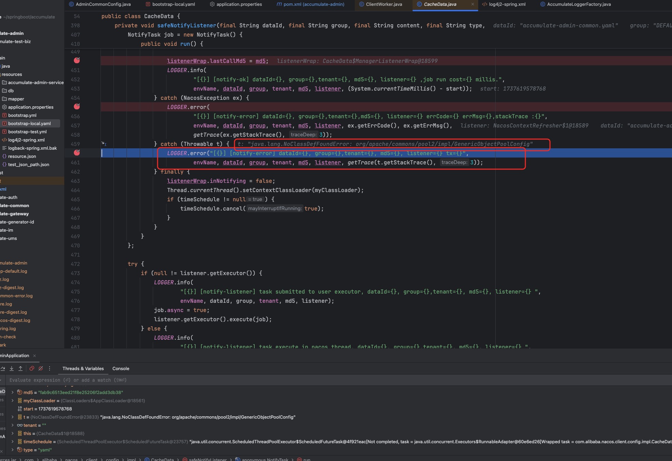Open bootstrap.yml in project tree
Viewport: 672px width, 461px height.
[19, 115]
